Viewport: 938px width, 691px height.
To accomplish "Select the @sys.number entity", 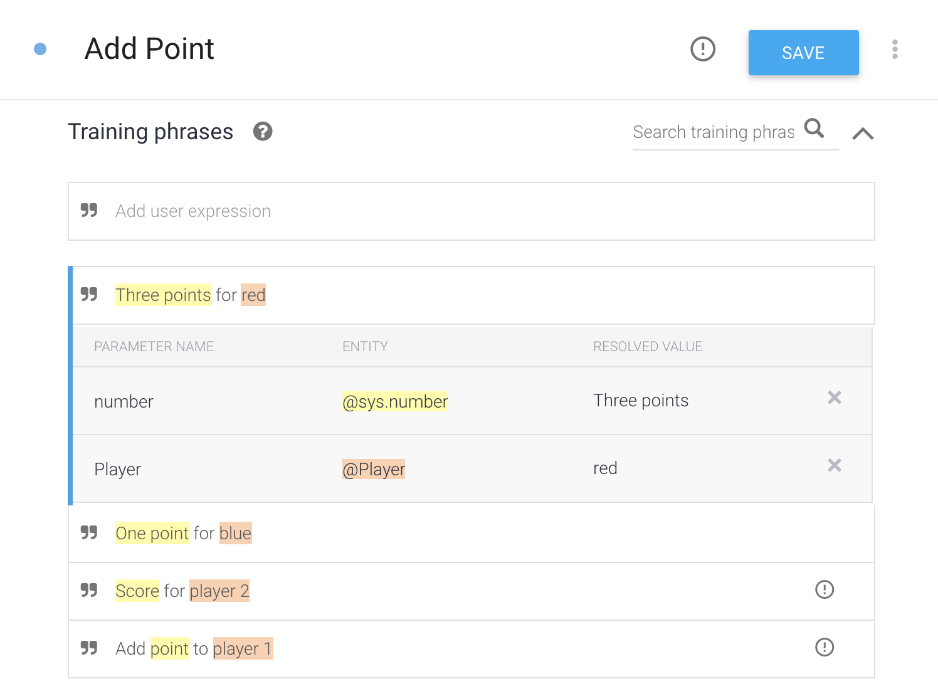I will (395, 401).
